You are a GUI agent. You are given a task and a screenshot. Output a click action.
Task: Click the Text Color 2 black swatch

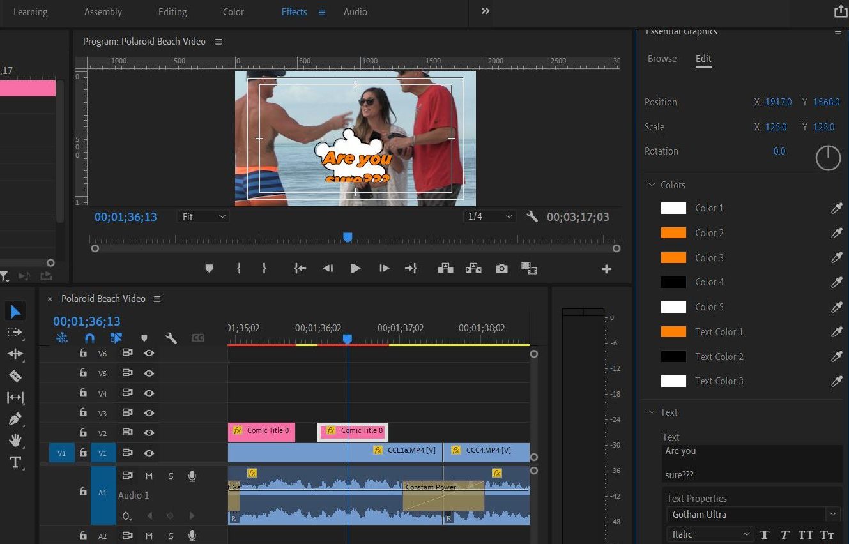click(x=673, y=357)
